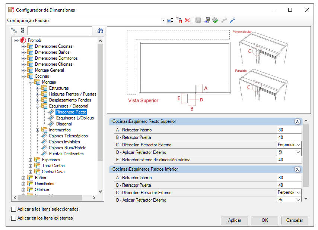Collapse the Esquinero Recto Superior section
This screenshot has height=230, width=318.
tap(297, 122)
